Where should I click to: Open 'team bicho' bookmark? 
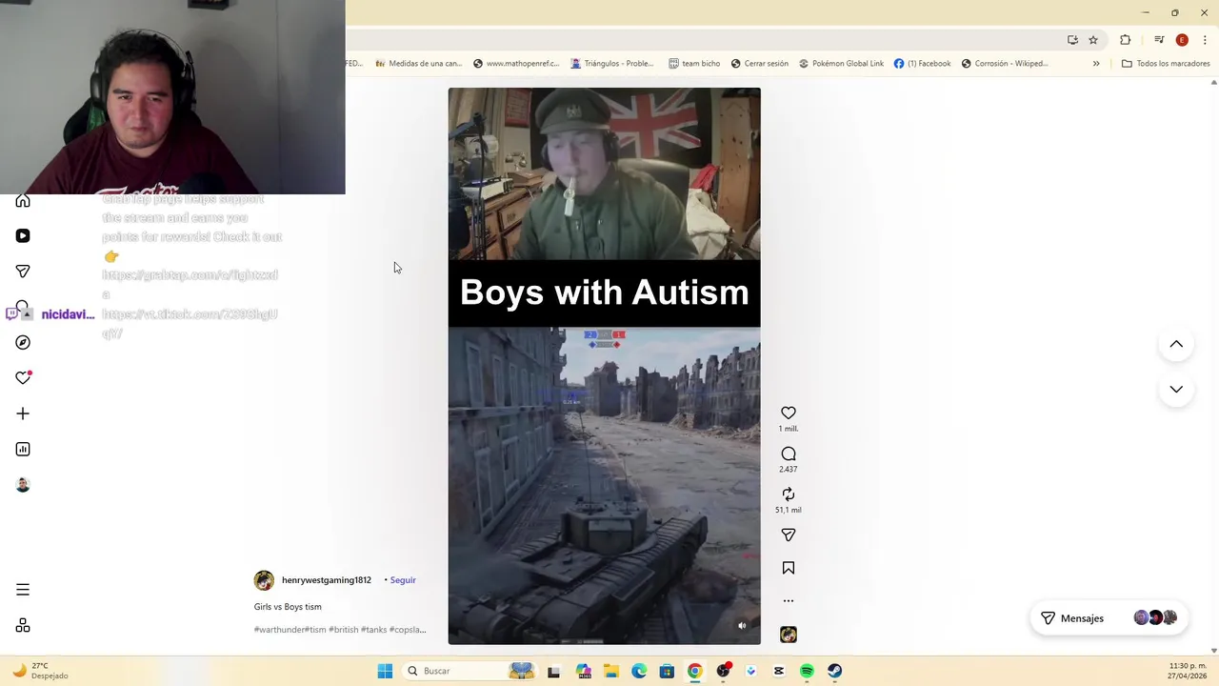coord(694,64)
